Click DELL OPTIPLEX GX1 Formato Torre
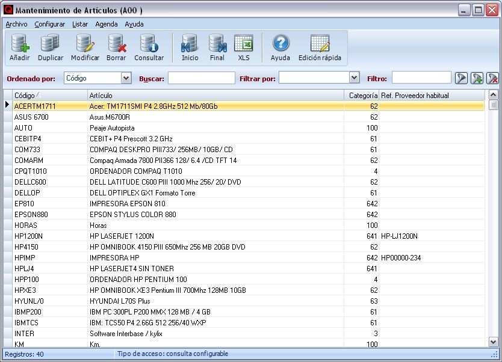Screen dimensions: 502x362 pos(142,193)
